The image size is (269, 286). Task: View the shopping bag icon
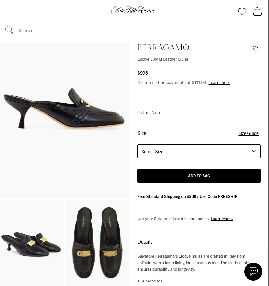[x=257, y=12]
